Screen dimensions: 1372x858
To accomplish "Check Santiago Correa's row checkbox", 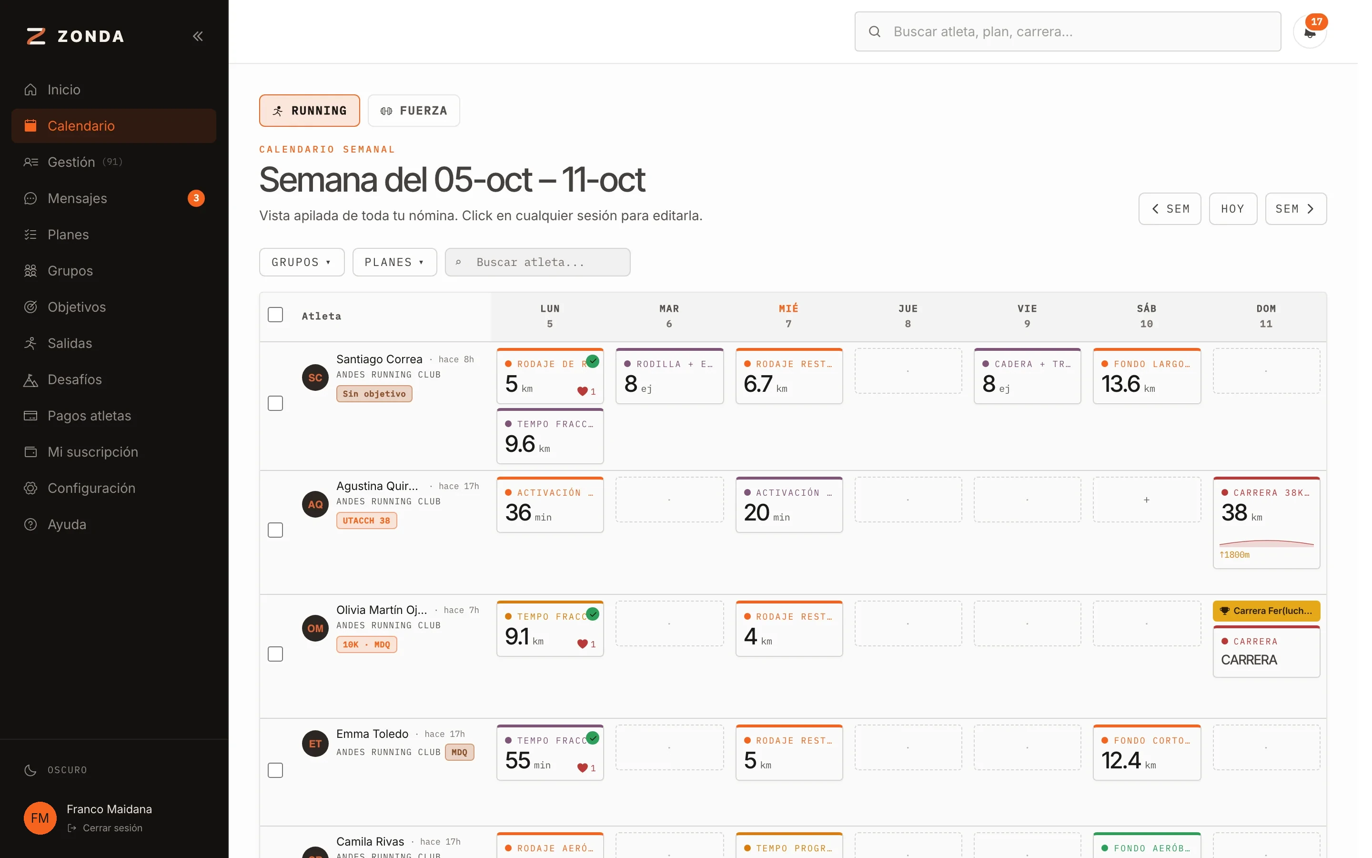I will pos(275,403).
